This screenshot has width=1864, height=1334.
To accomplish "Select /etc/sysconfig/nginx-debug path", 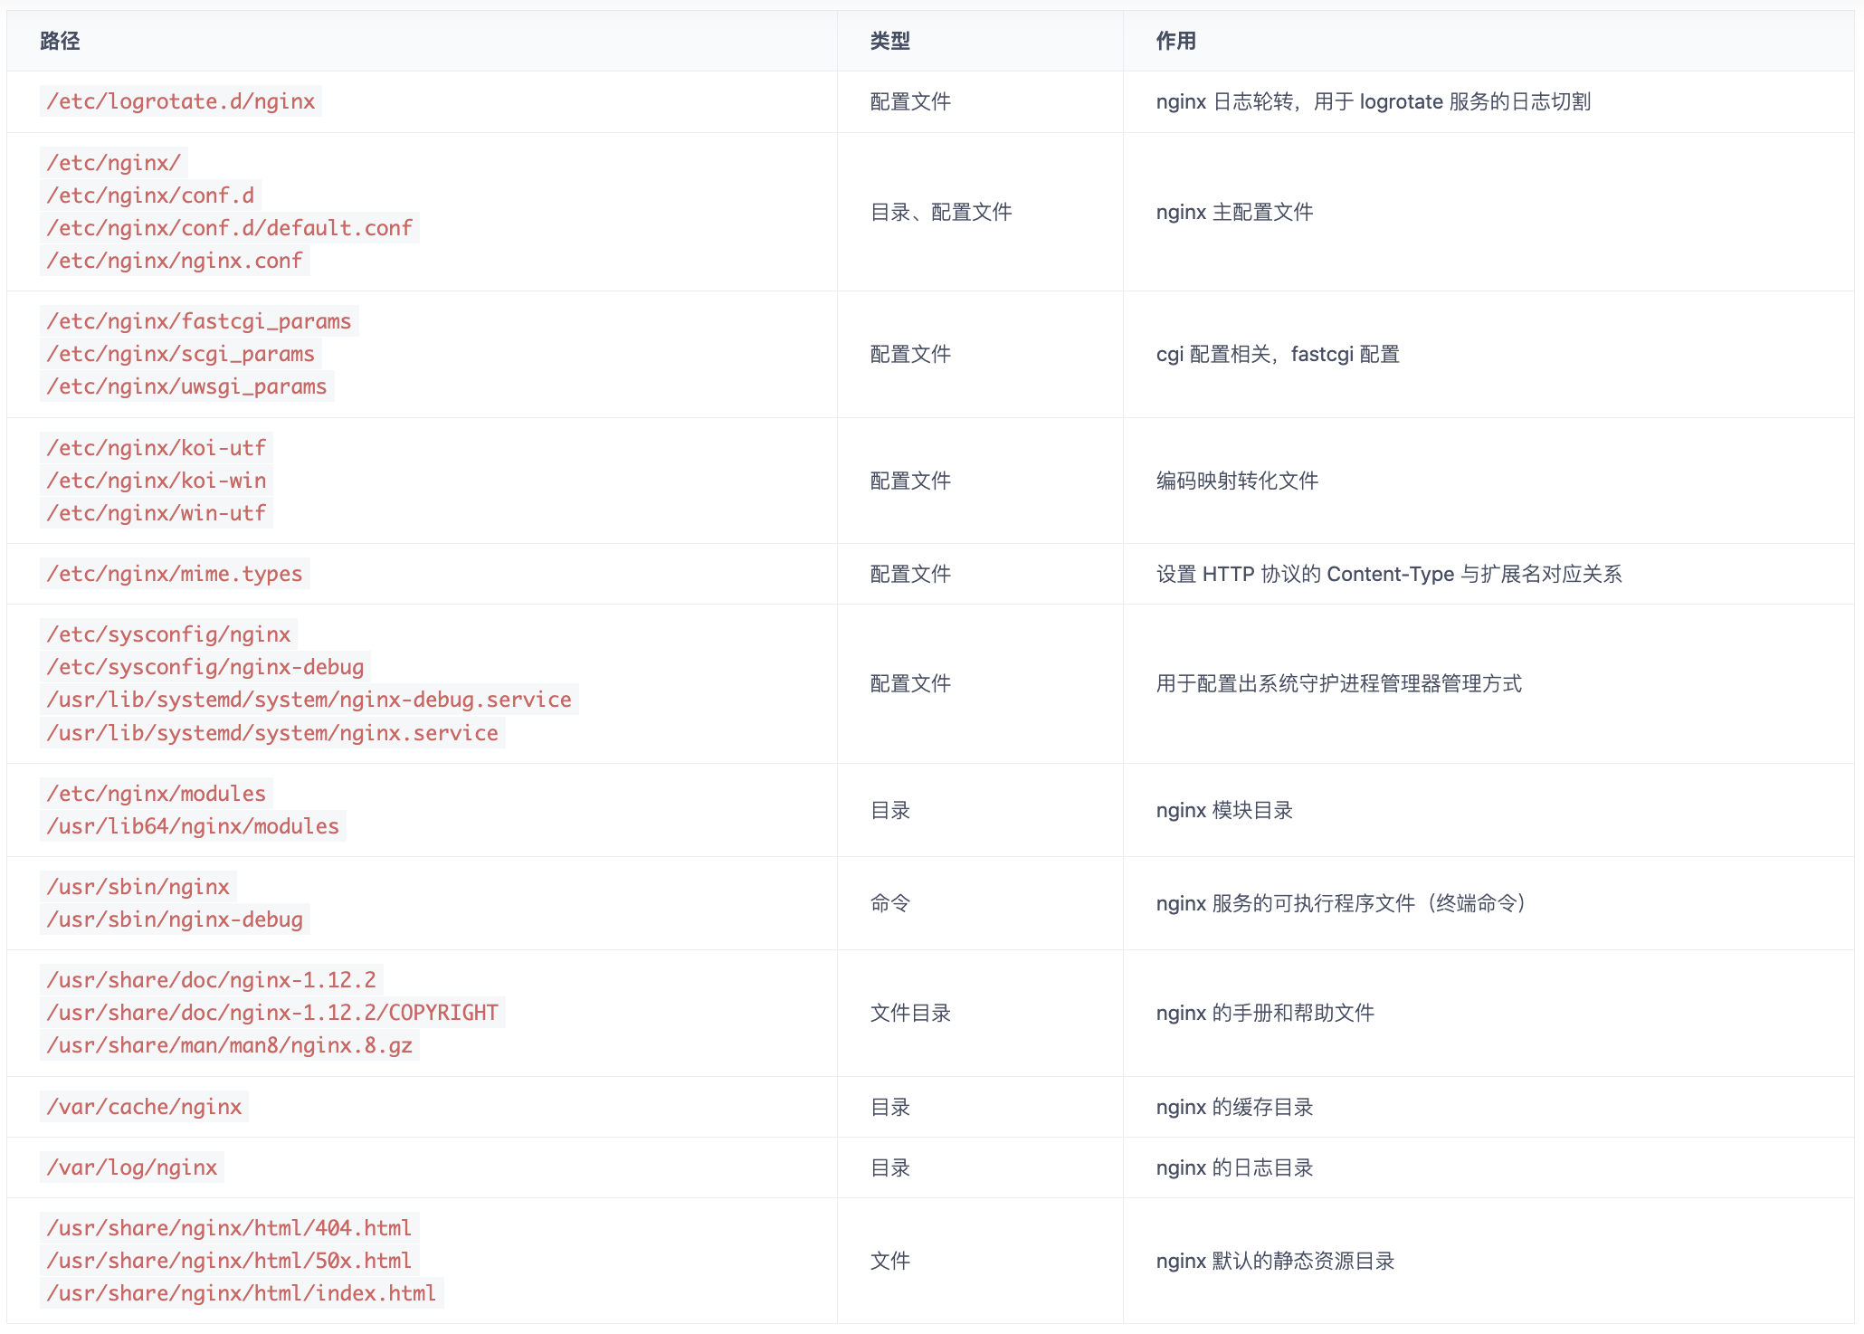I will 205,667.
